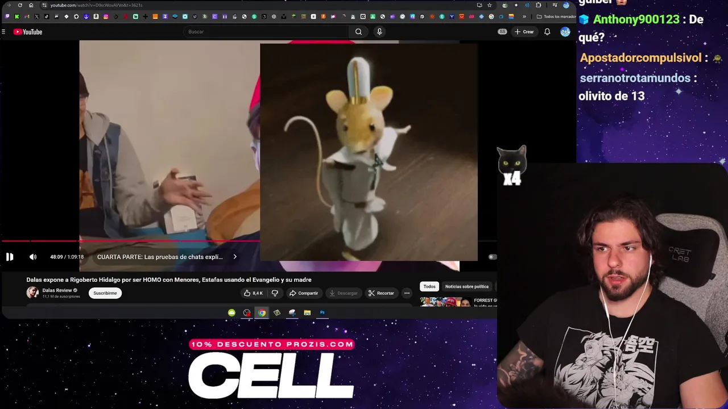Select the Todos filter chip
Screen dimensions: 728x409
tap(429, 286)
